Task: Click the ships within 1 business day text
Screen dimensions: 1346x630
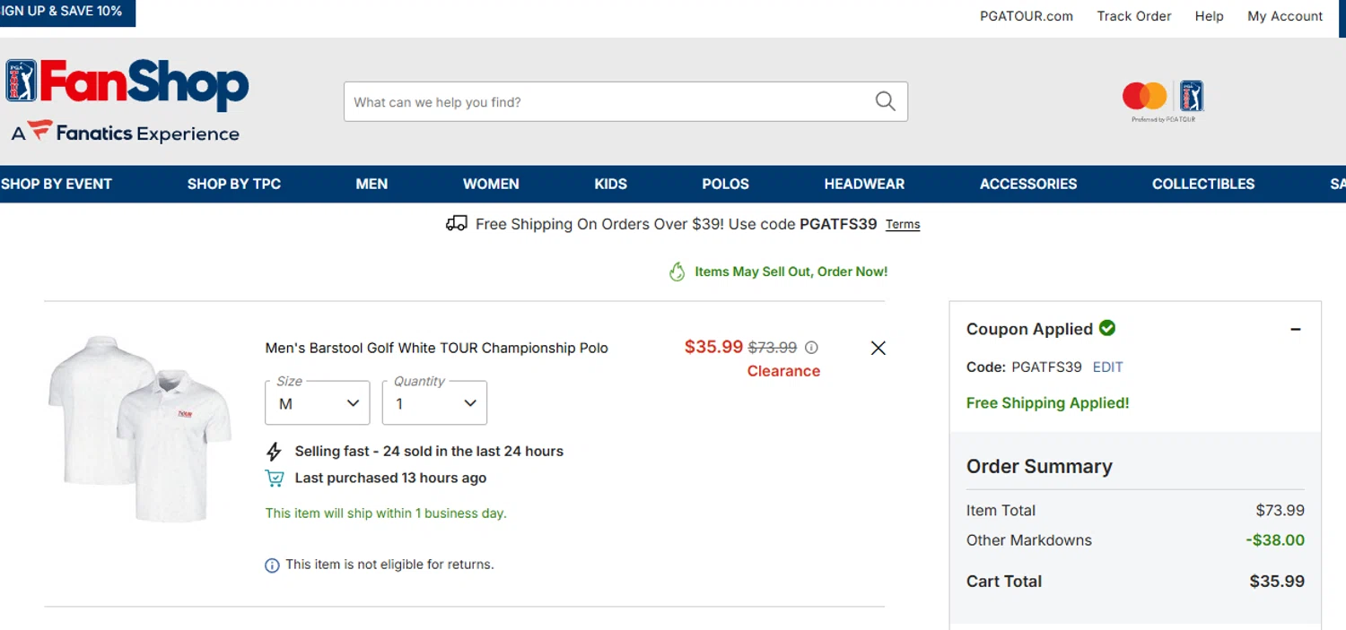Action: (x=386, y=513)
